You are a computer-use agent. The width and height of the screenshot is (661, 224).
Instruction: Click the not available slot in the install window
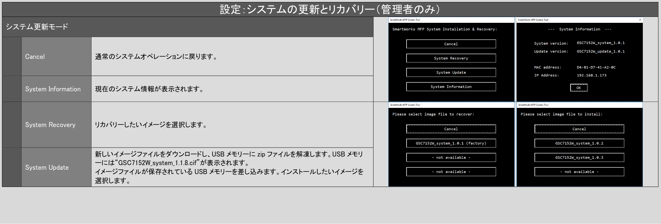579,172
